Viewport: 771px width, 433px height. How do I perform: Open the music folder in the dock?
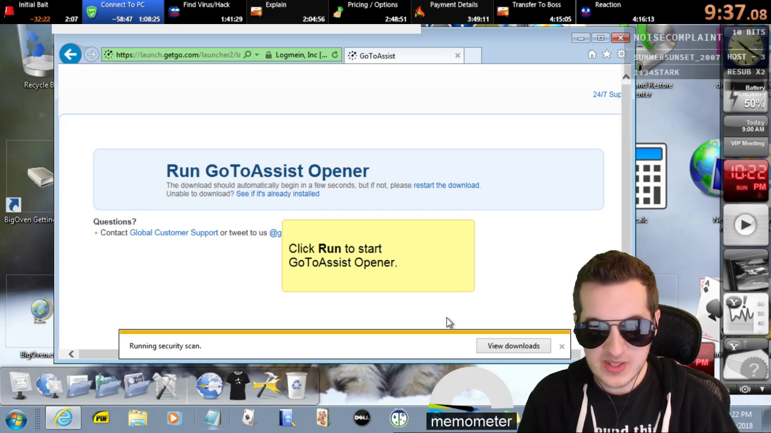[x=107, y=385]
